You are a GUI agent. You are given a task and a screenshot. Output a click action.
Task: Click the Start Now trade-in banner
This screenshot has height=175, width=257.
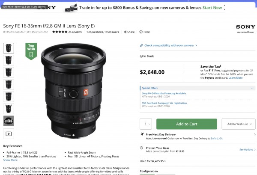pos(212,8)
